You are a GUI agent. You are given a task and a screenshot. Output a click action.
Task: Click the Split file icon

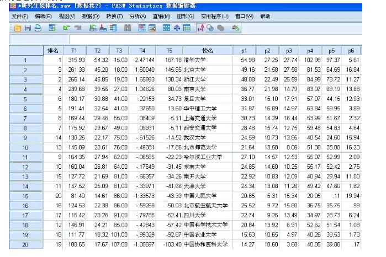coord(166,28)
